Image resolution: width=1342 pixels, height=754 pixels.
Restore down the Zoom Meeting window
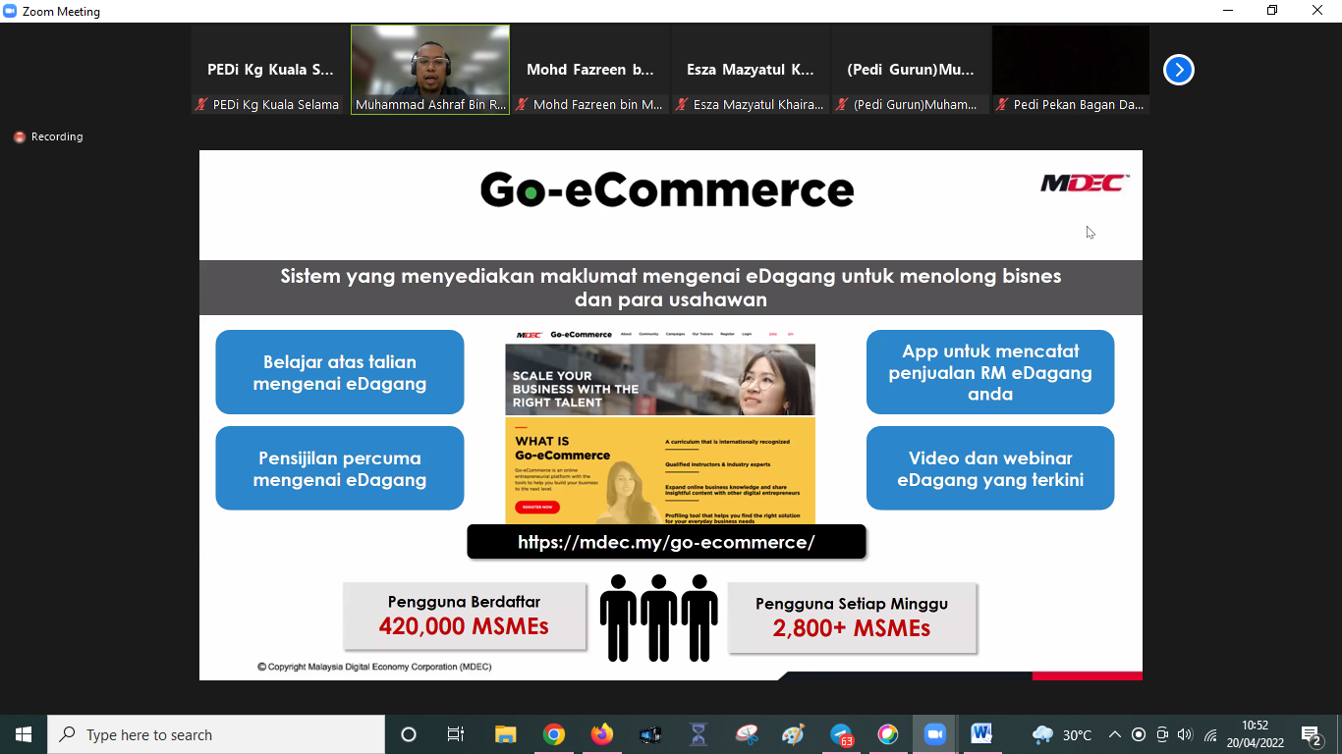[1272, 11]
